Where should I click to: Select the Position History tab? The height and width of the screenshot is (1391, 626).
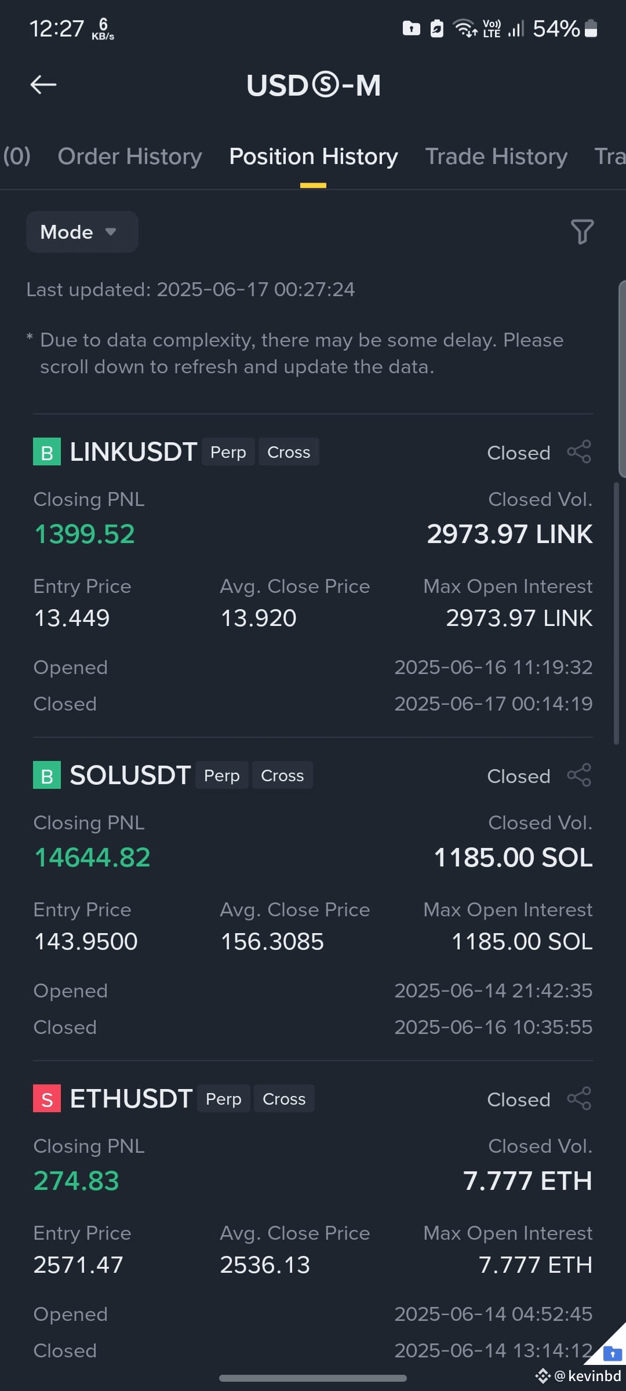314,156
